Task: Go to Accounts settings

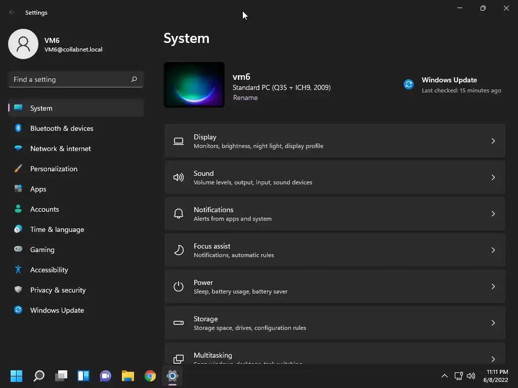Action: point(76,209)
